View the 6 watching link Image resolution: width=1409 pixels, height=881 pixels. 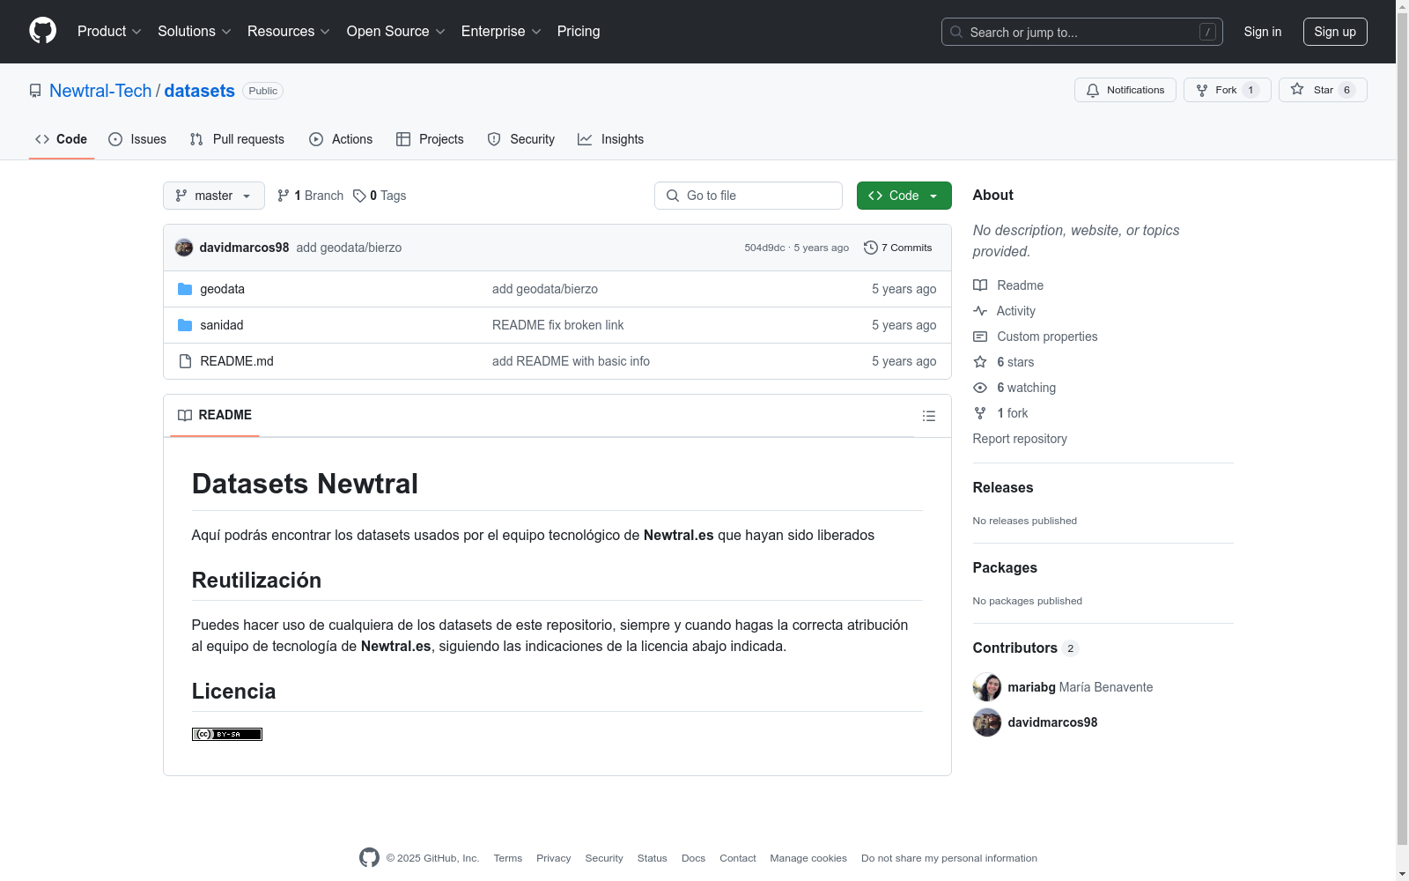[x=1014, y=388]
